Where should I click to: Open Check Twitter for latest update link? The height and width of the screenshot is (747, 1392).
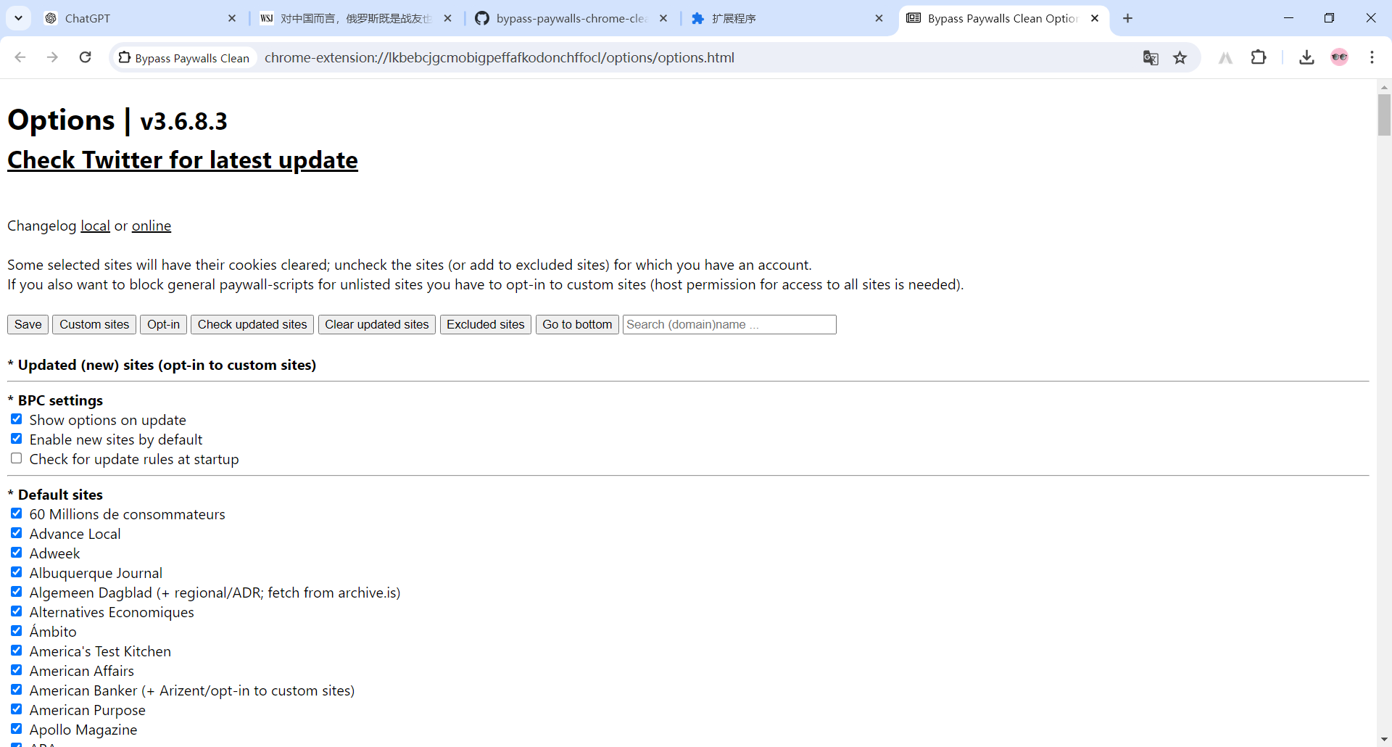[183, 160]
